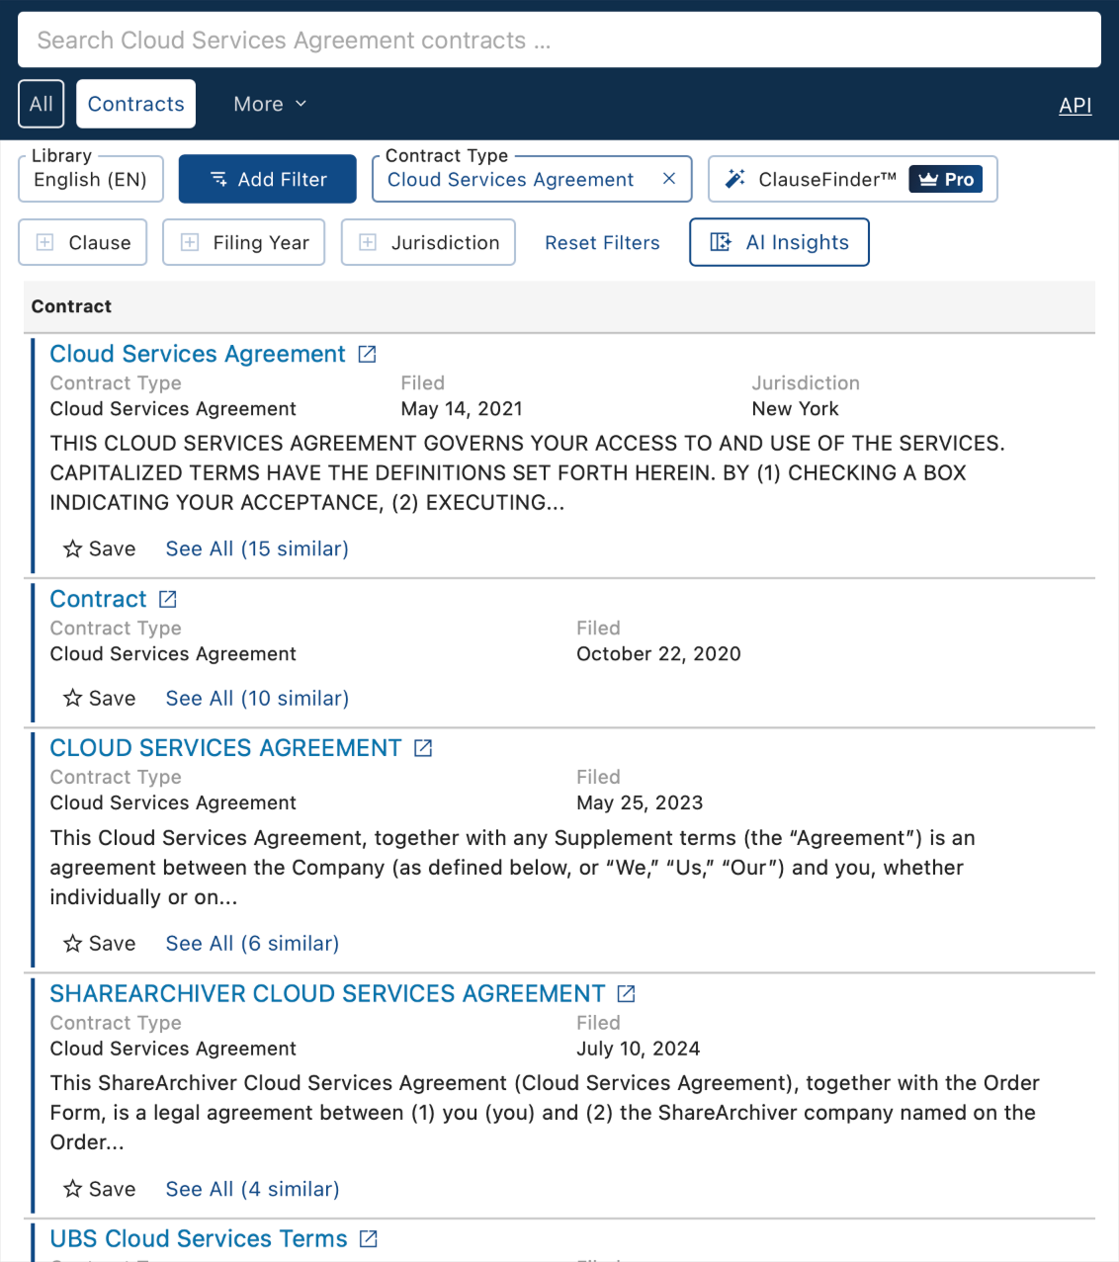Viewport: 1119px width, 1262px height.
Task: Open the More dropdown
Action: [269, 104]
